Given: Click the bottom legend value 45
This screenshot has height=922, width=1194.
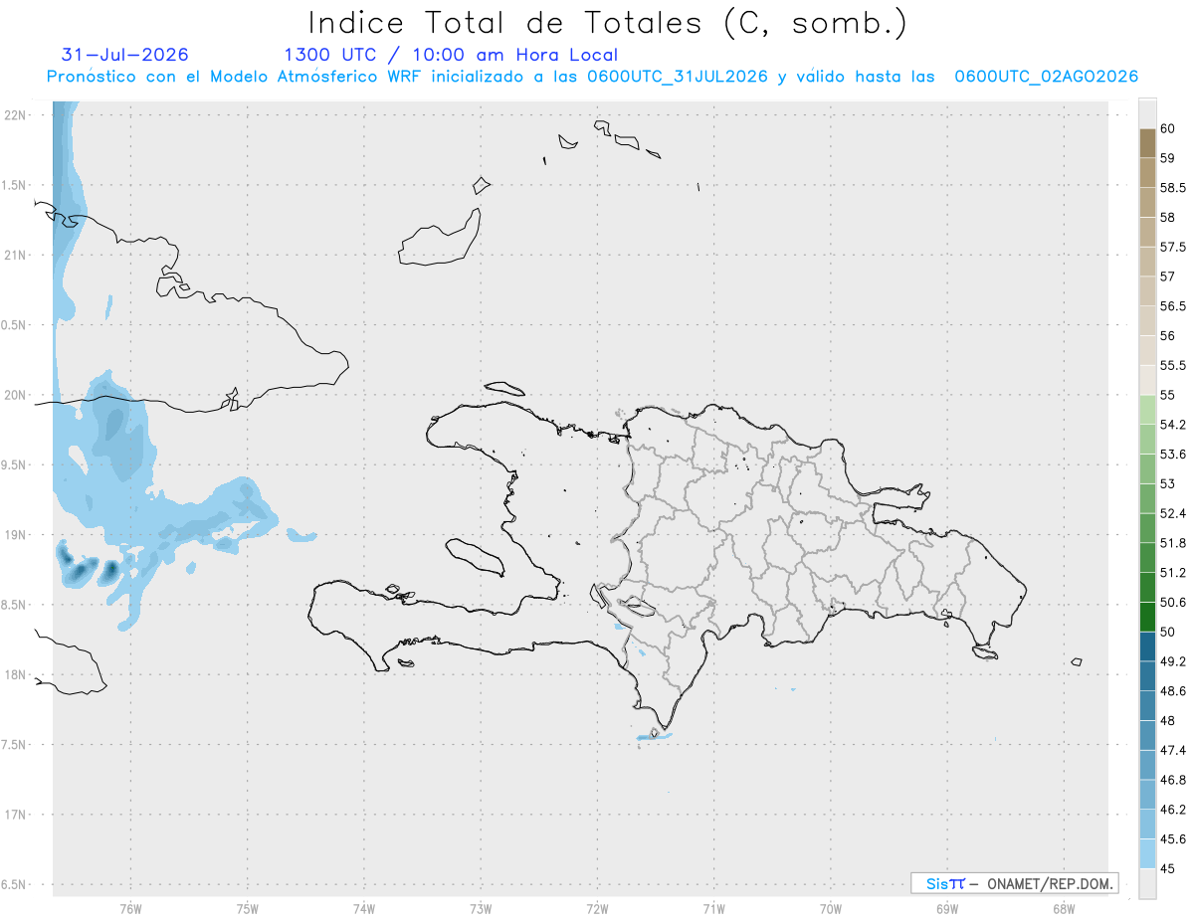Looking at the screenshot, I should click(x=1167, y=868).
